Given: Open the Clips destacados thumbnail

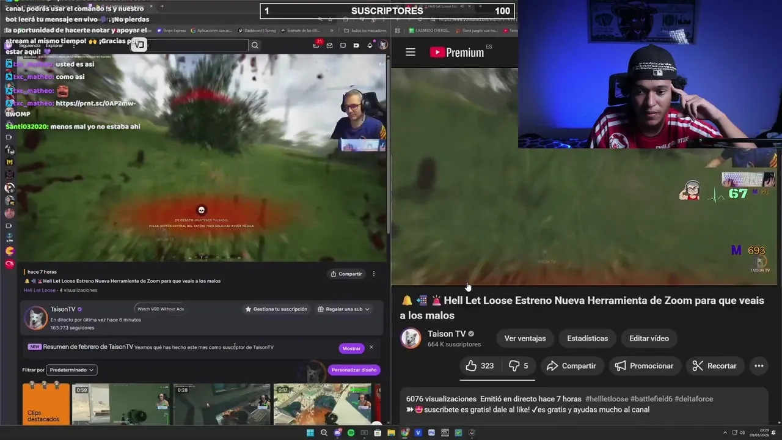Looking at the screenshot, I should (x=46, y=403).
